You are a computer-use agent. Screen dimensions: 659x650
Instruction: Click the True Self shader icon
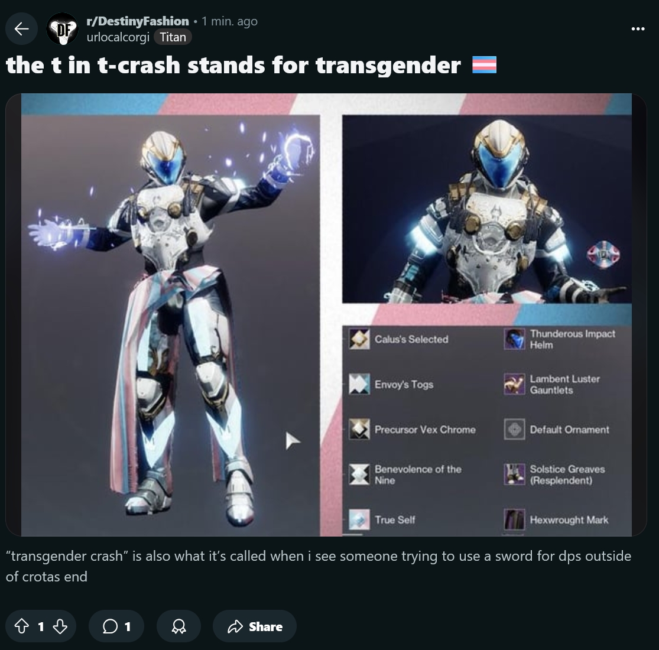[x=359, y=519]
